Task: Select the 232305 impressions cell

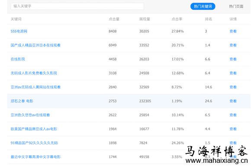Action: 145,101
